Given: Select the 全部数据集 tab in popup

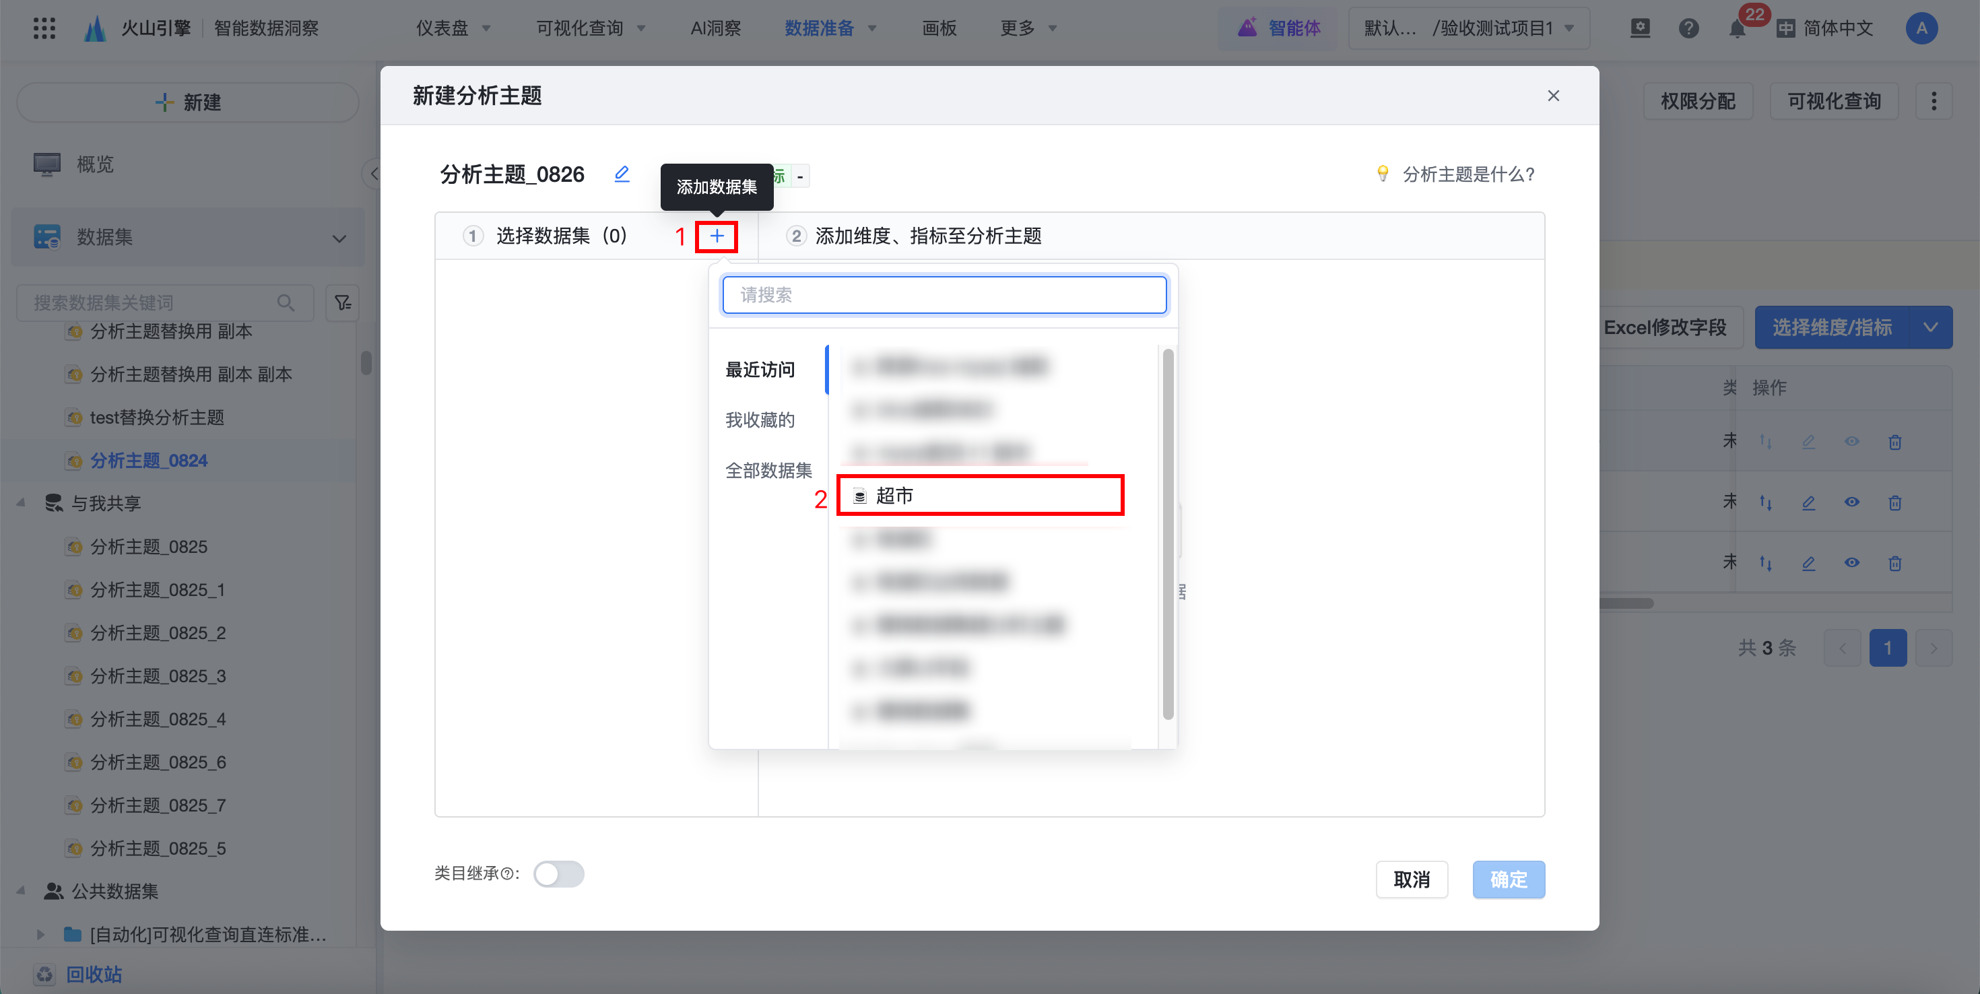Looking at the screenshot, I should pyautogui.click(x=768, y=471).
